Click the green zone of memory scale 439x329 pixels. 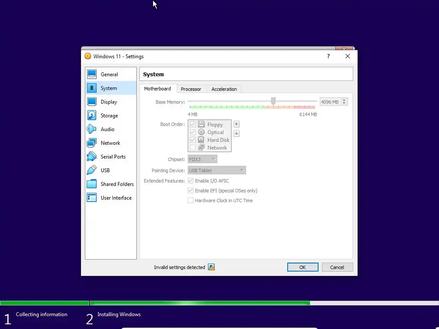coord(227,107)
